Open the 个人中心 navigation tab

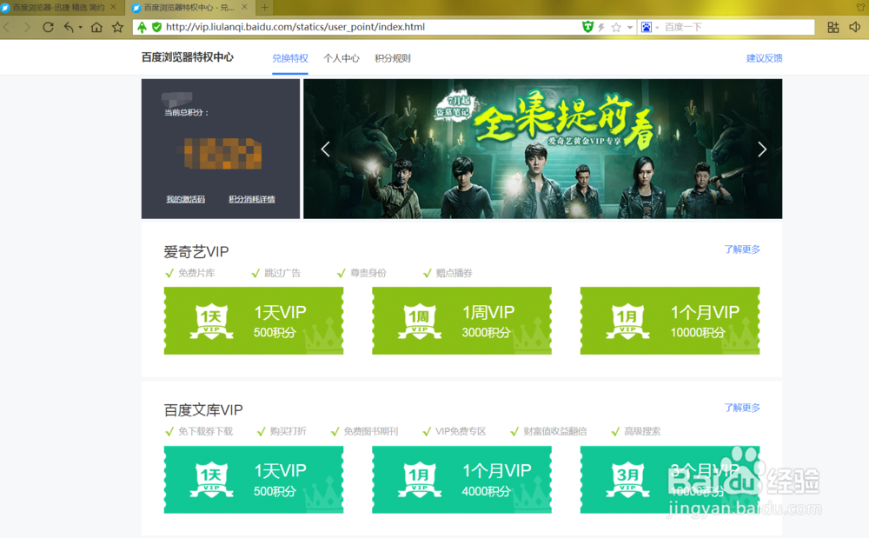point(342,58)
